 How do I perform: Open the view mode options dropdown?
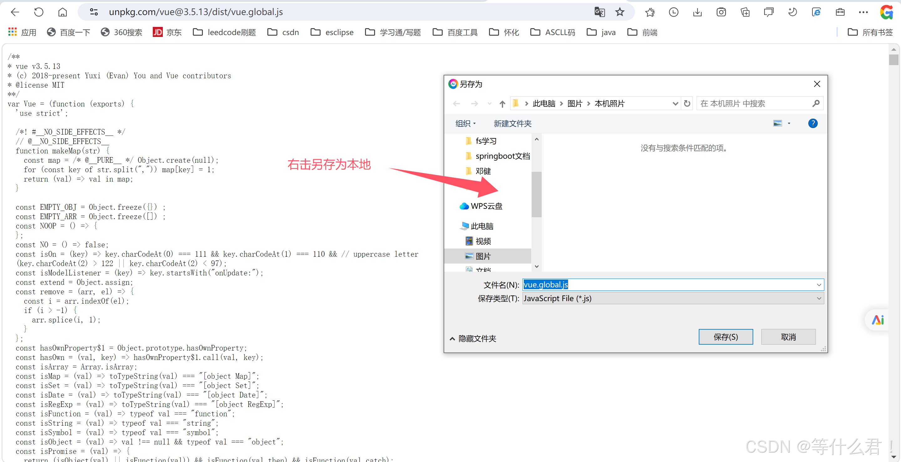(789, 123)
